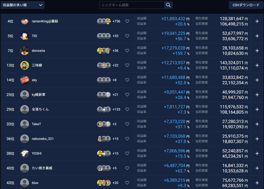The height and width of the screenshot is (189, 264).
Task: Toggle heart favorite on nekoneko_321's row
Action: click(127, 139)
